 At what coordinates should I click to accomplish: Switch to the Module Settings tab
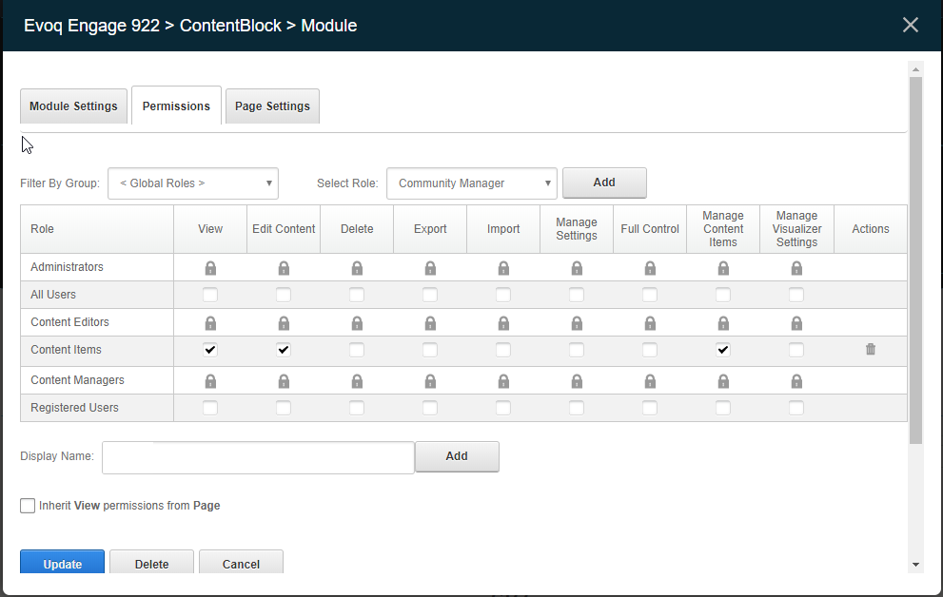tap(73, 106)
